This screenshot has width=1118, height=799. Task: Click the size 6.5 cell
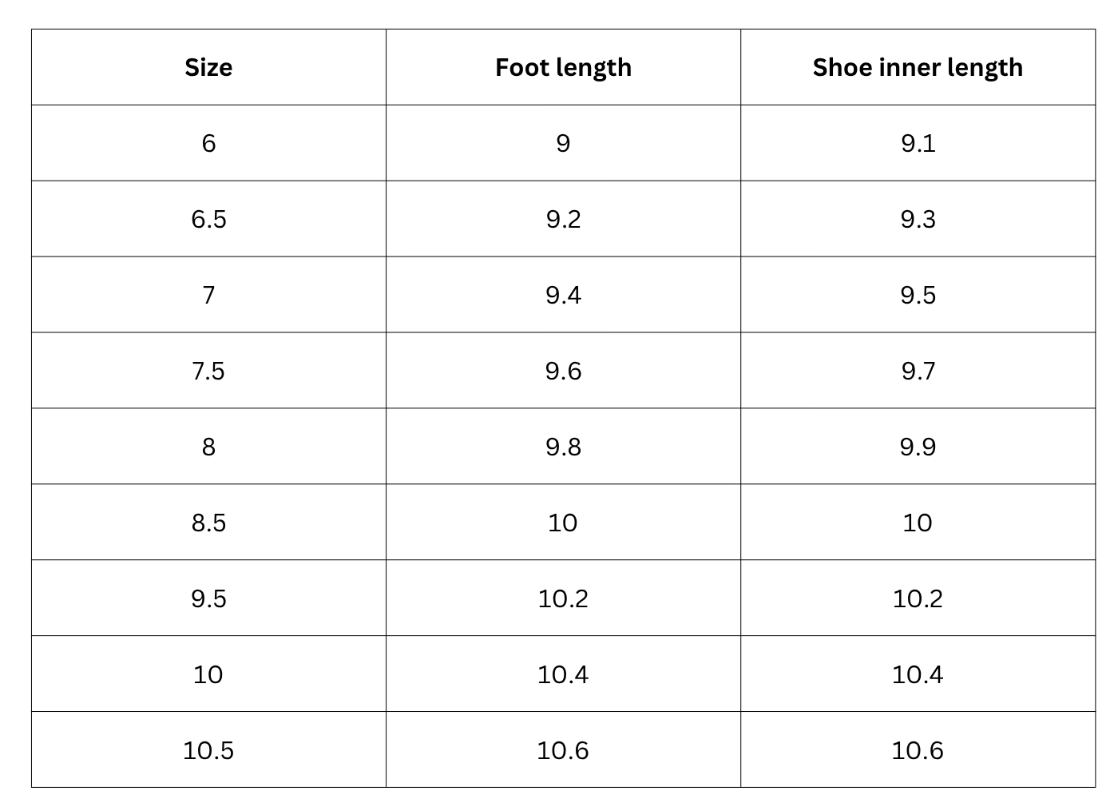pyautogui.click(x=208, y=219)
